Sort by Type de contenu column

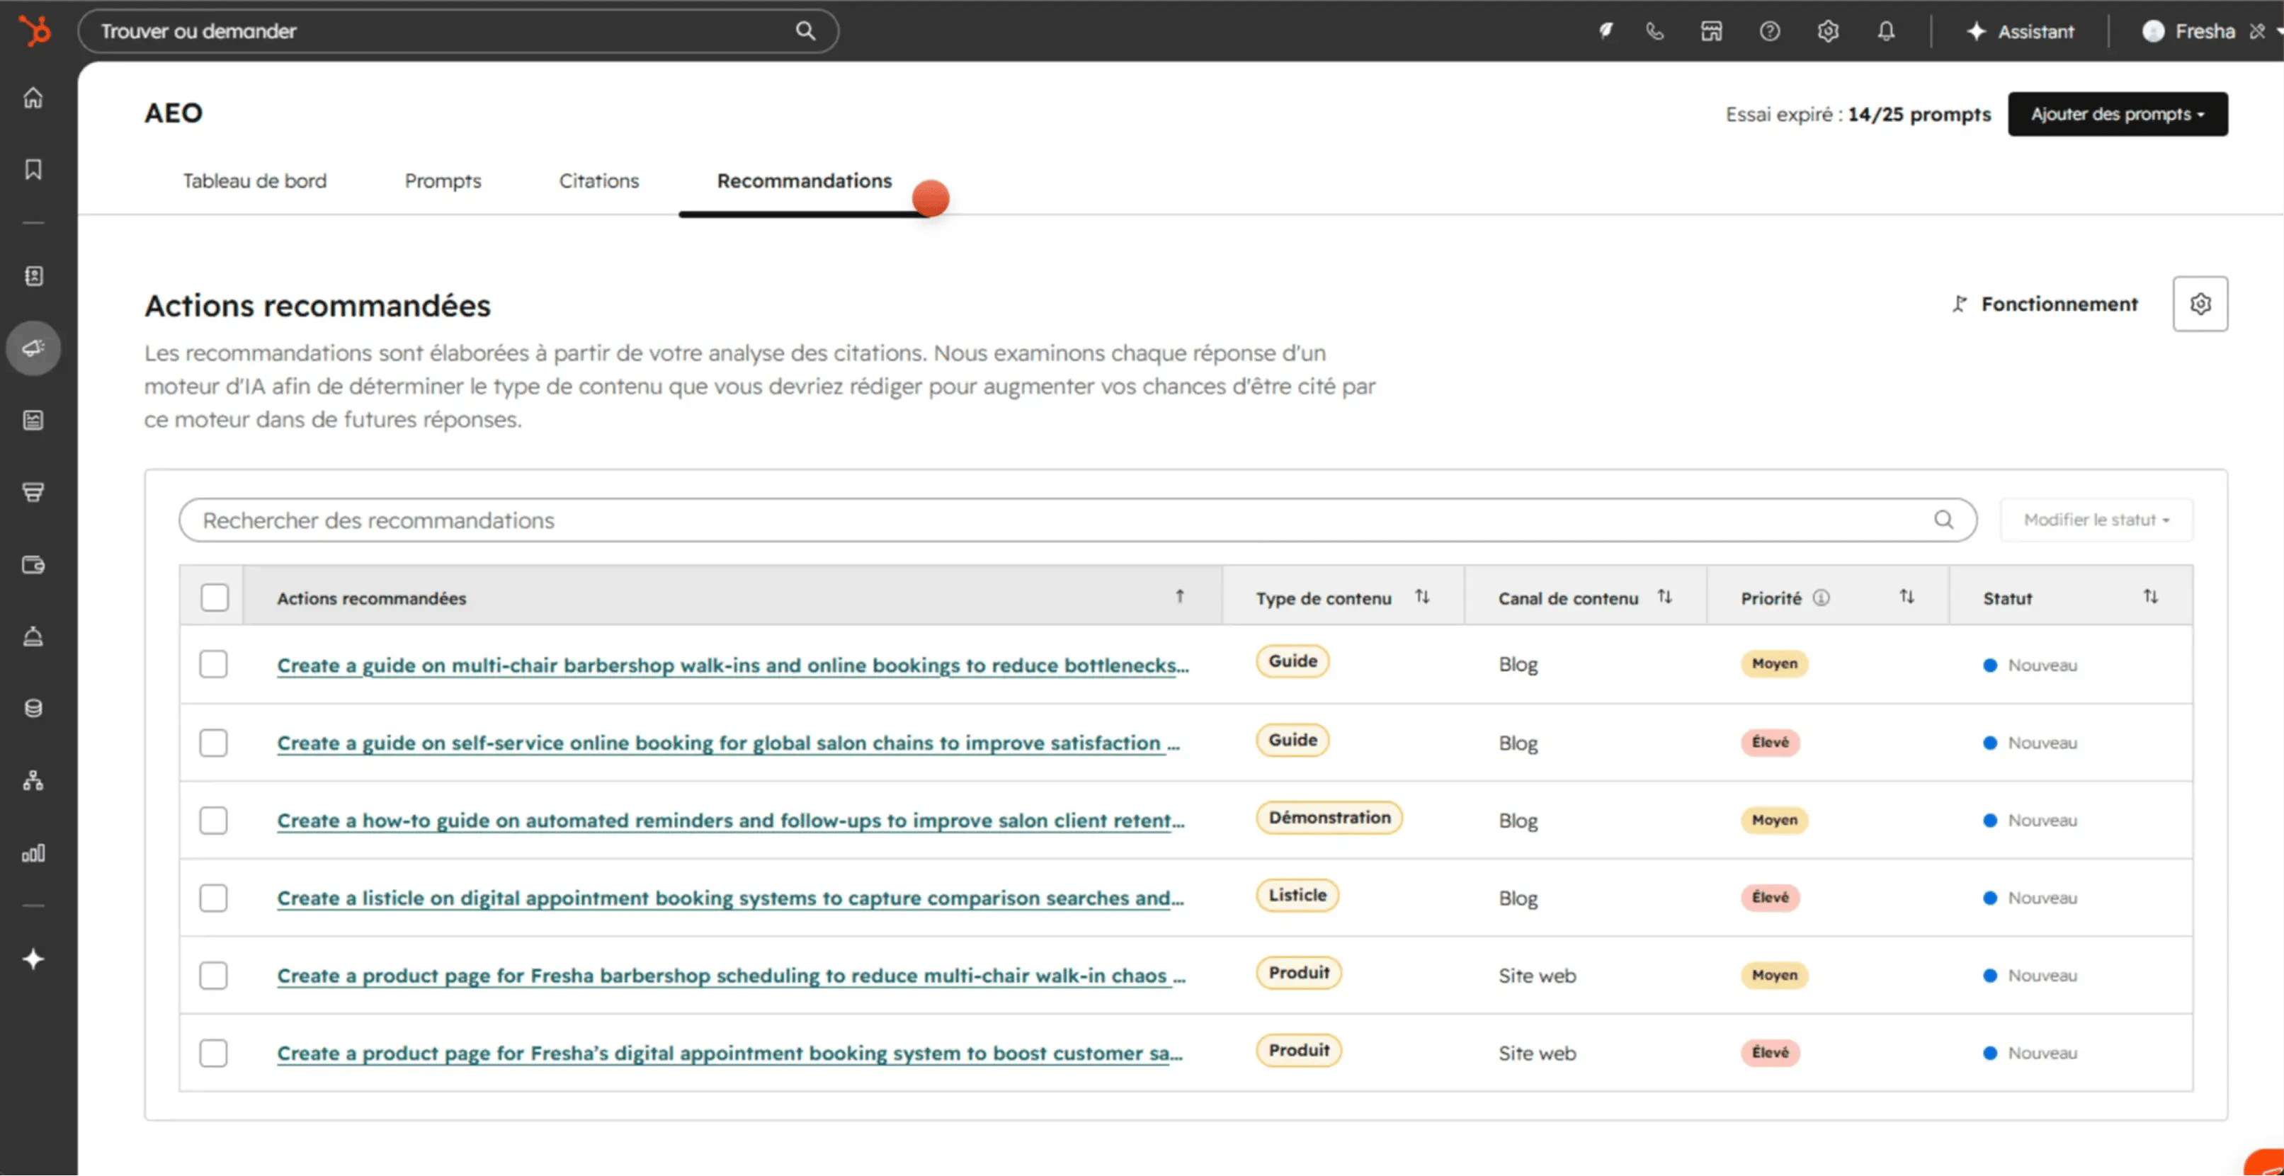1422,596
